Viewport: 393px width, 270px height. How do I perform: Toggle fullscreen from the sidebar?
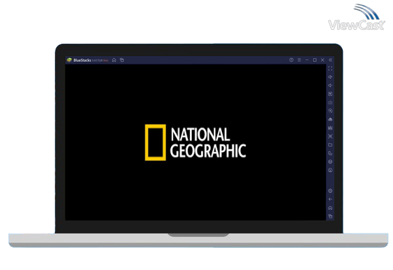click(x=330, y=68)
